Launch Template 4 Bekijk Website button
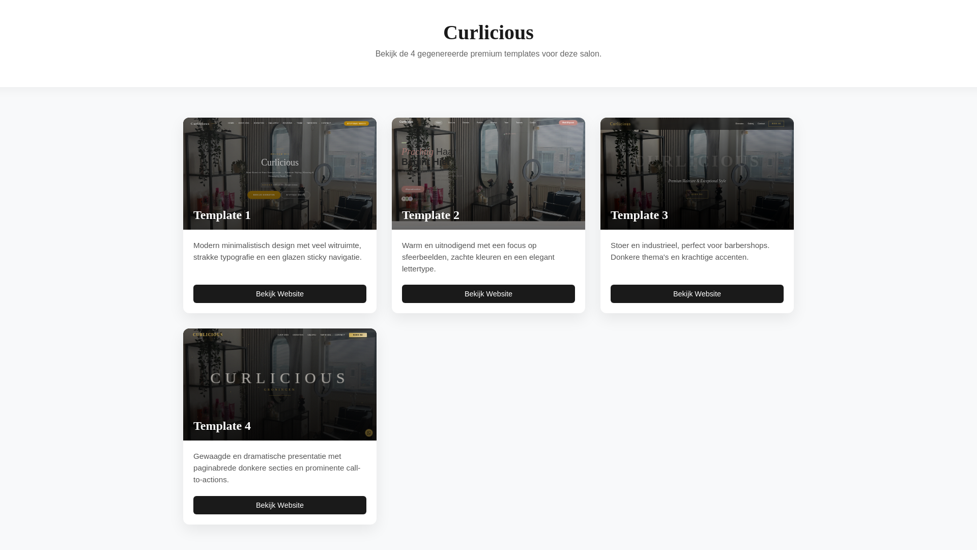Viewport: 977px width, 550px height. 280,505
